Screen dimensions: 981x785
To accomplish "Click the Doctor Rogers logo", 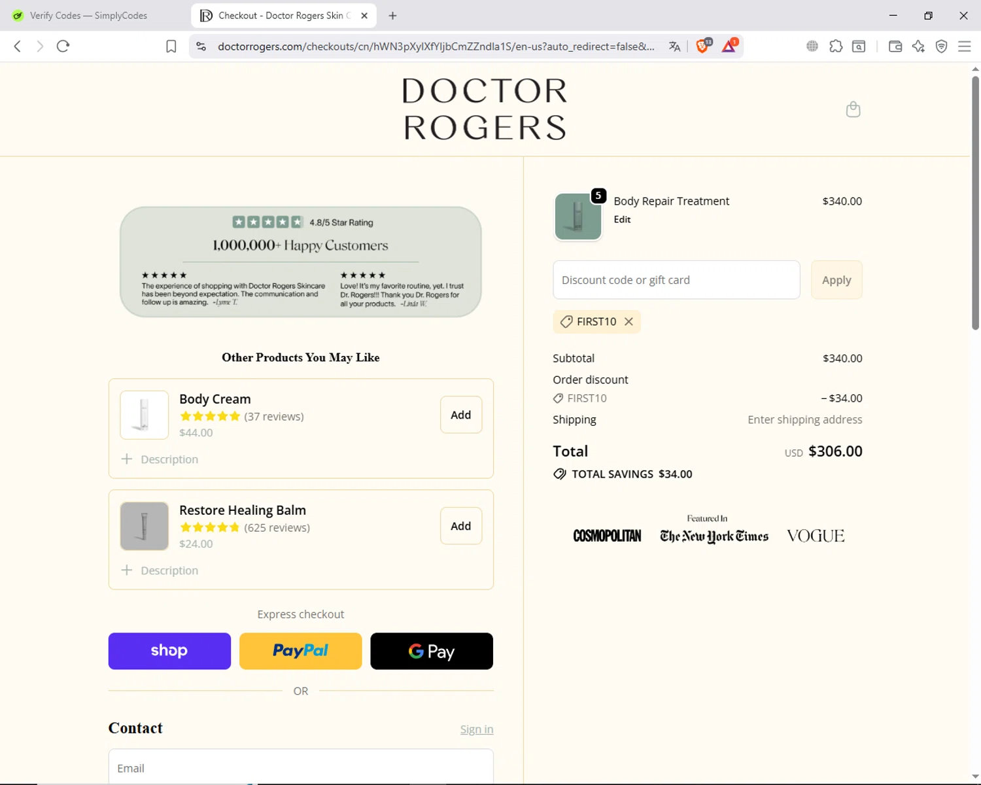I will pyautogui.click(x=485, y=109).
